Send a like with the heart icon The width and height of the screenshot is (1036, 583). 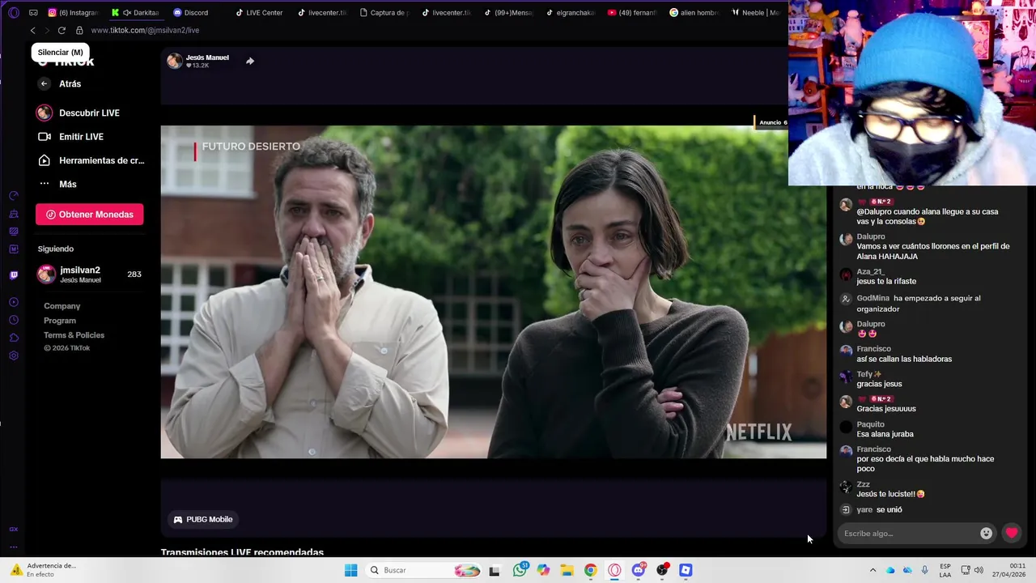(x=1012, y=533)
